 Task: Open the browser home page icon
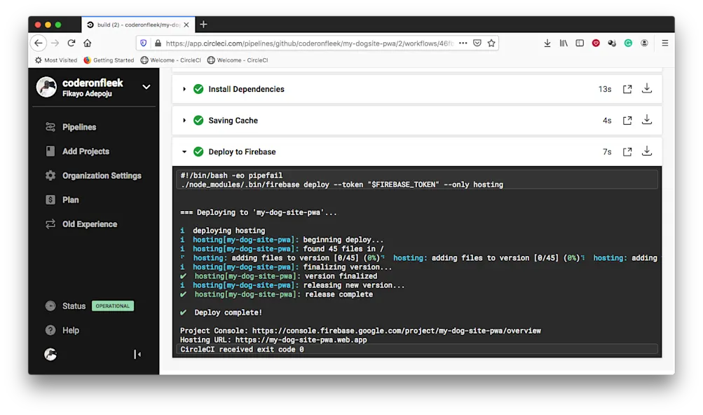(88, 43)
